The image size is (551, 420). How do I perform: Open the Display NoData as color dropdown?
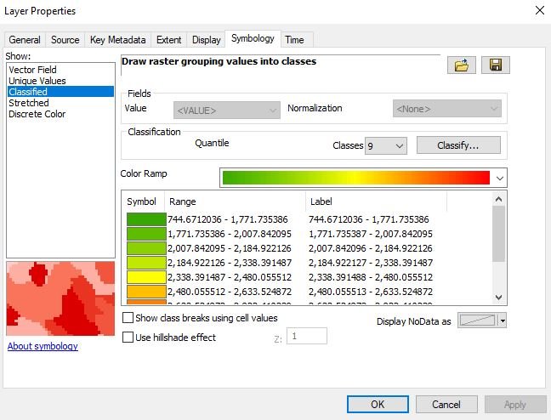[x=503, y=321]
